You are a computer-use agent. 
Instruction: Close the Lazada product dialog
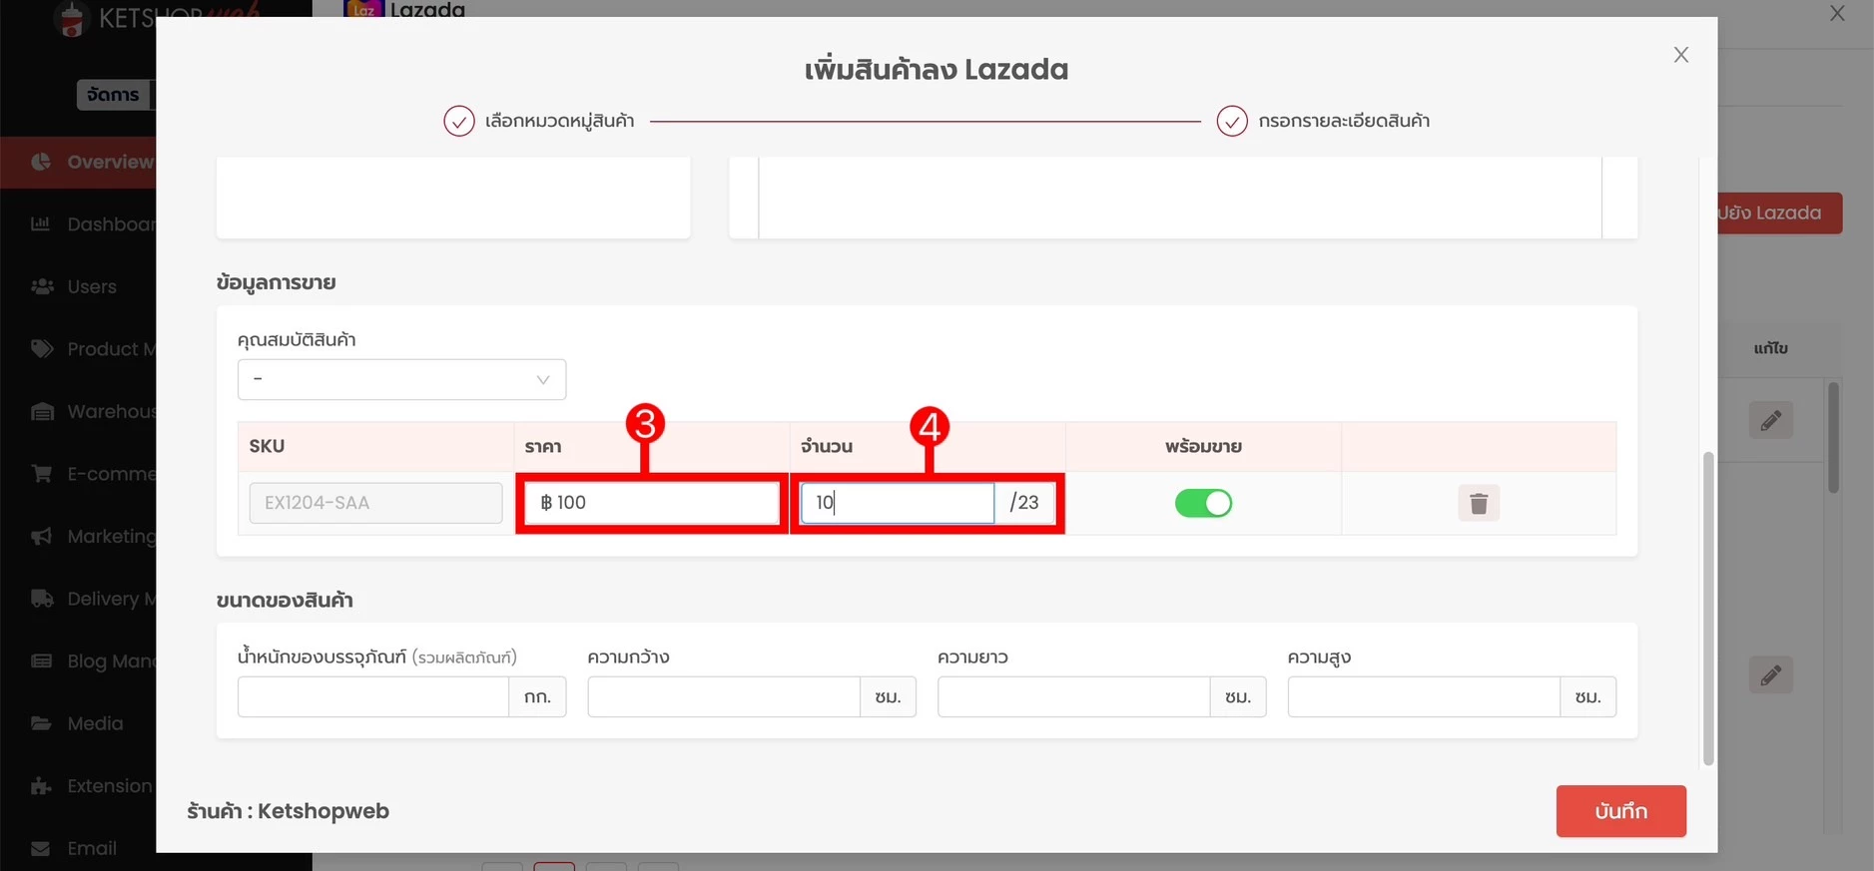pyautogui.click(x=1681, y=55)
